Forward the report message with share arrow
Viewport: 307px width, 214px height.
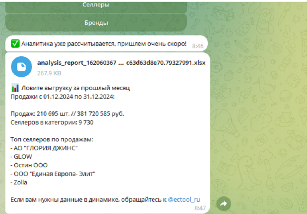224,203
